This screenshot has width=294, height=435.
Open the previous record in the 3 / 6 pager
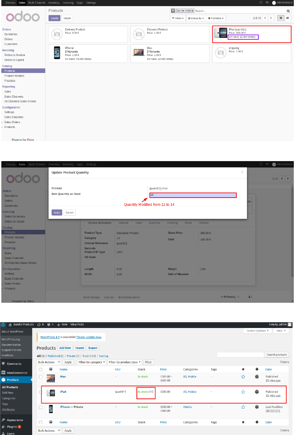pos(282,179)
